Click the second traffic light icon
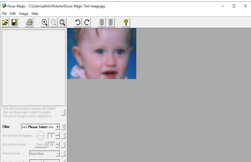 [111, 22]
